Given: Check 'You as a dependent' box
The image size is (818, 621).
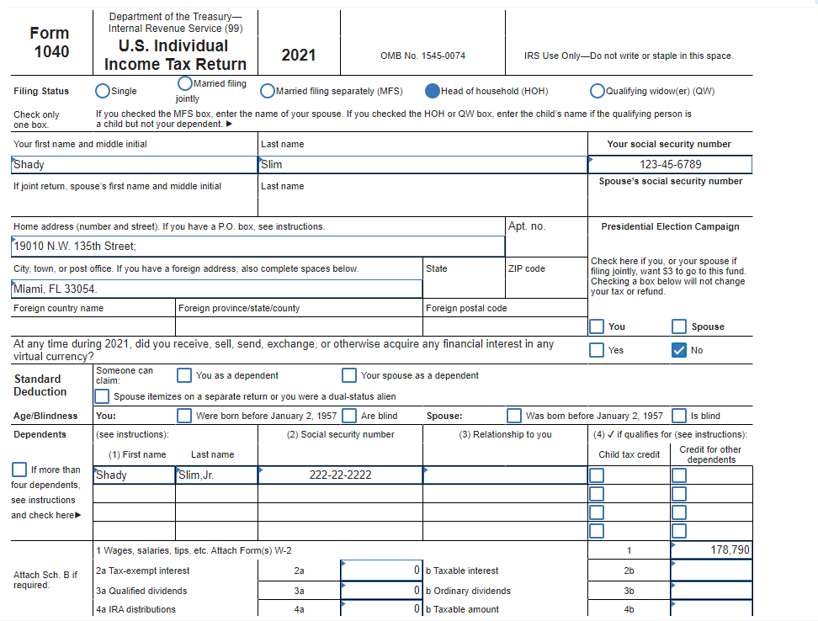Looking at the screenshot, I should point(184,375).
